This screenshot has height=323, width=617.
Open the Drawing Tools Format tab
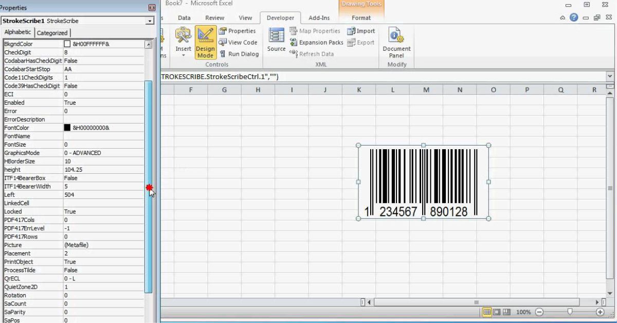(361, 18)
